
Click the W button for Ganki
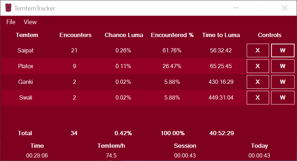point(283,82)
